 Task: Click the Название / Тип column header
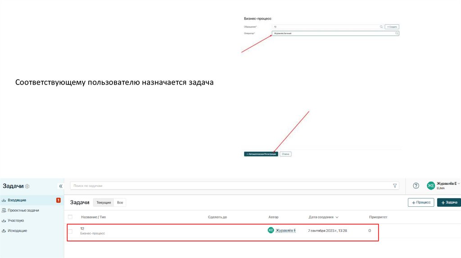click(94, 217)
